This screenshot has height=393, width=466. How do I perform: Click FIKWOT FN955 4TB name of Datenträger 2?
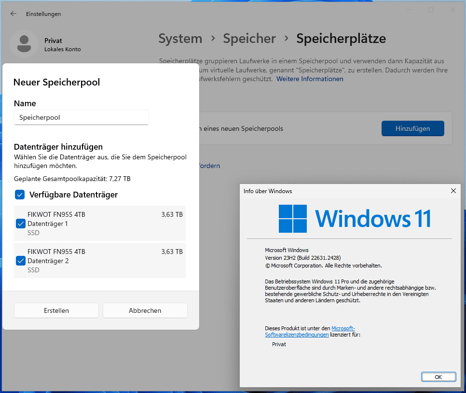56,252
